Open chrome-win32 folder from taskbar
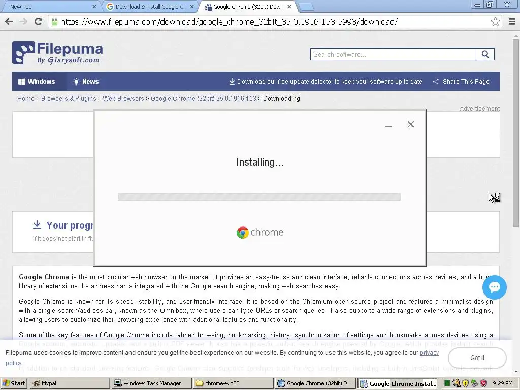Viewport: 520px width, 390px height. 233,383
